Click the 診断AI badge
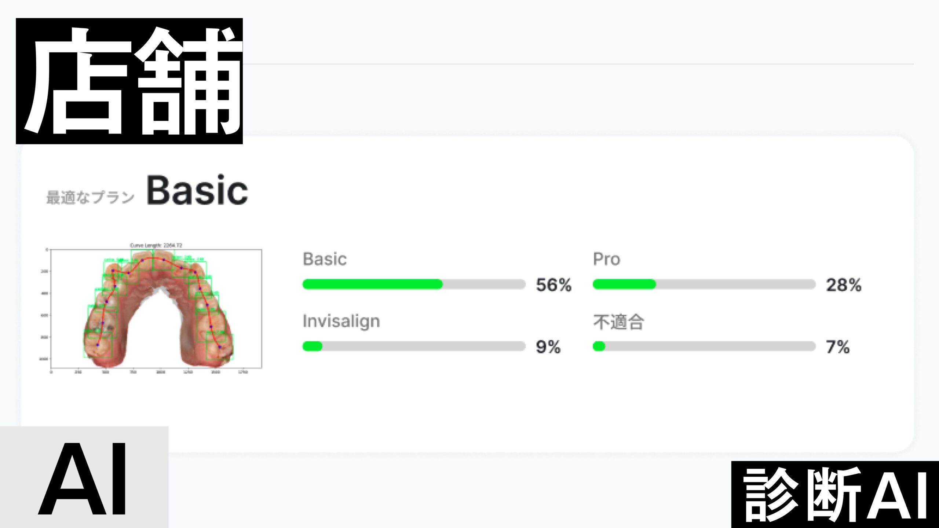 [x=835, y=495]
